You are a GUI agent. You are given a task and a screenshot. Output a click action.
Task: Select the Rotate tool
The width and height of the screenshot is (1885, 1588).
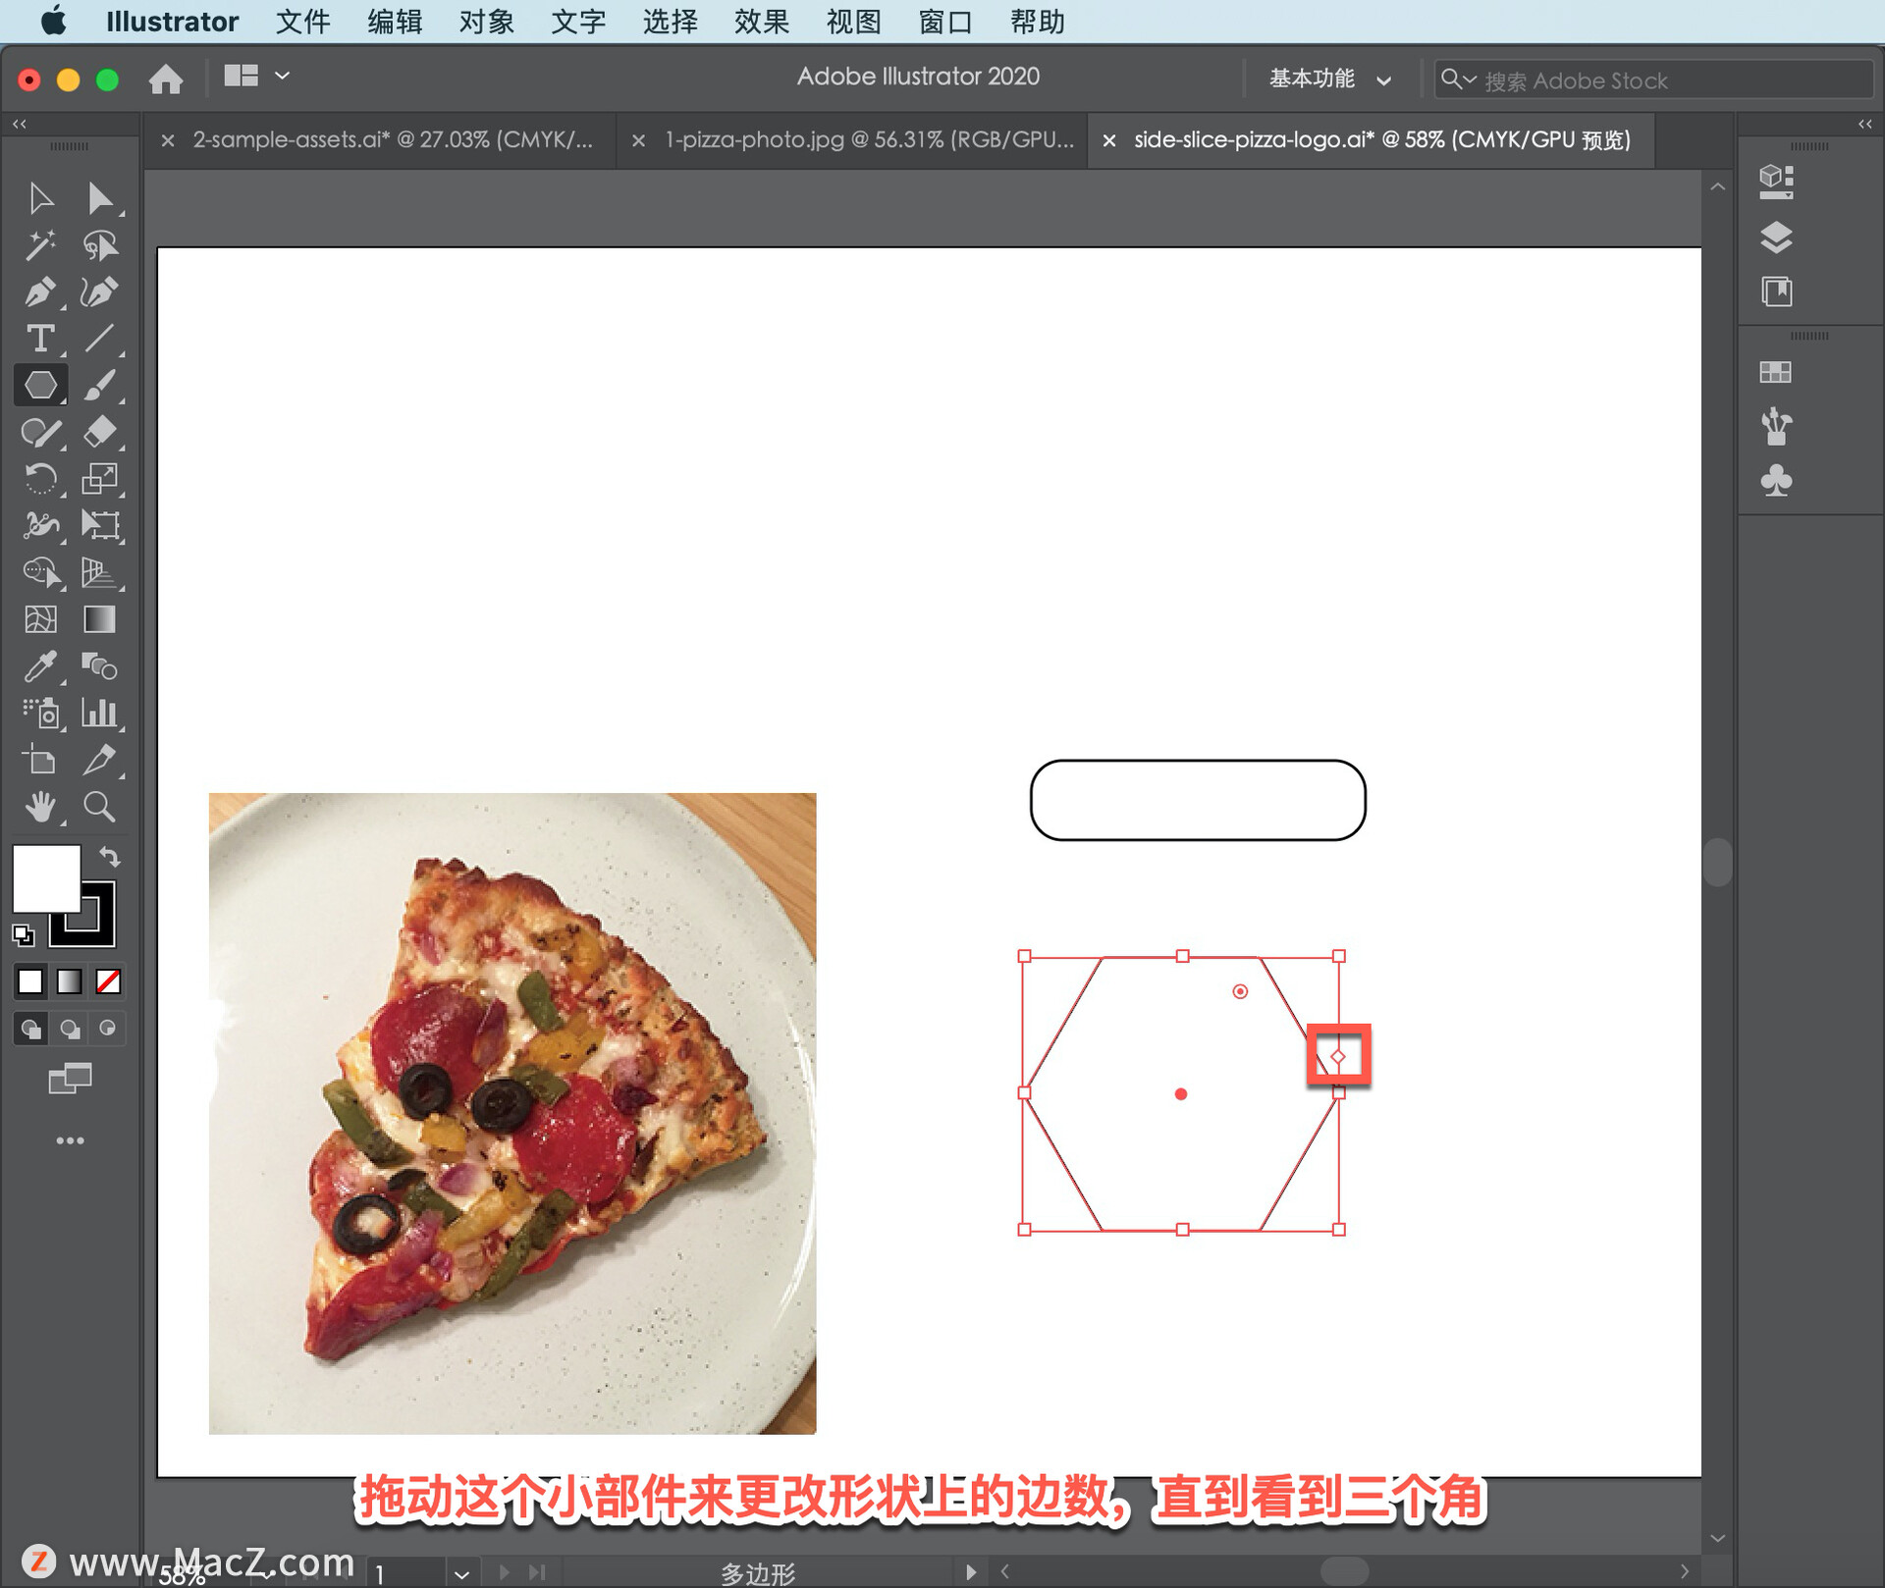tap(40, 479)
